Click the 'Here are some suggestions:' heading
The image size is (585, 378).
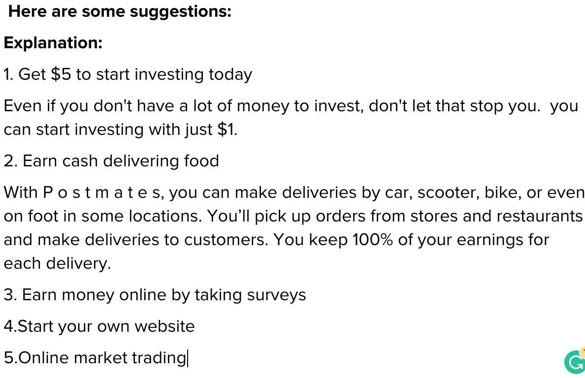pyautogui.click(x=120, y=11)
